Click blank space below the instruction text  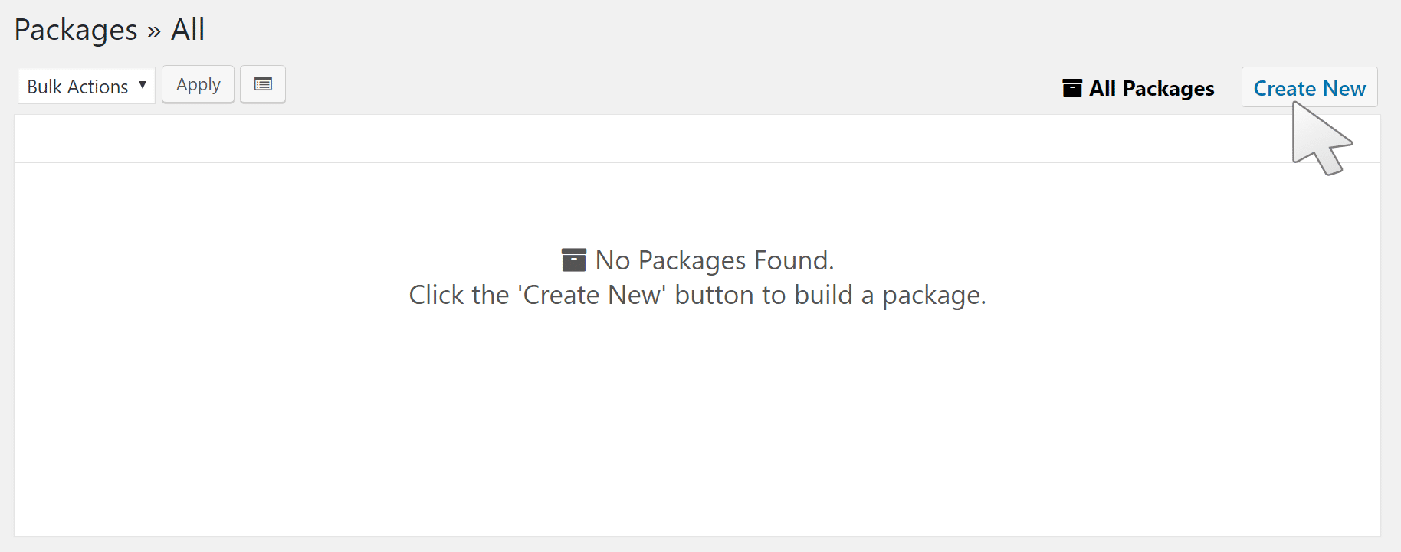coord(697,398)
